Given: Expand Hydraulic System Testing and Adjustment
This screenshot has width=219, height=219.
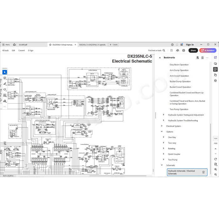Looking at the screenshot, I should [163, 115].
